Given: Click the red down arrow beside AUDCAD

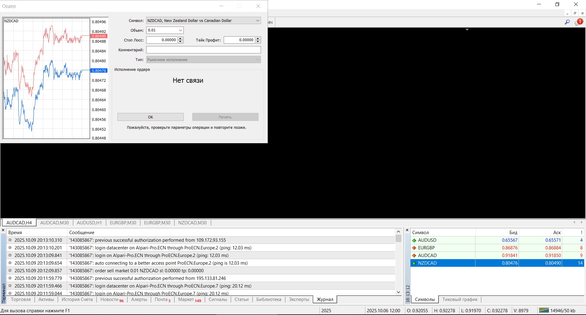Looking at the screenshot, I should point(414,256).
